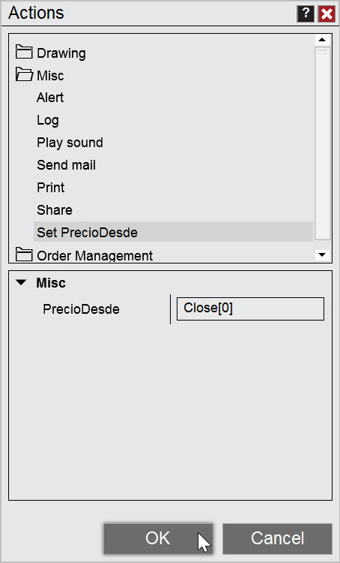Screen dimensions: 340x563
Task: Close the Actions dialog with the red X
Action: [x=327, y=14]
